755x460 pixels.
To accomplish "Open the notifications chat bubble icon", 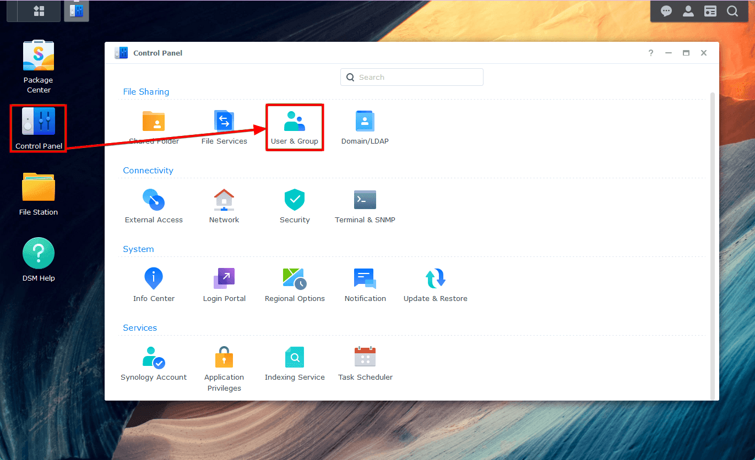I will click(x=666, y=11).
